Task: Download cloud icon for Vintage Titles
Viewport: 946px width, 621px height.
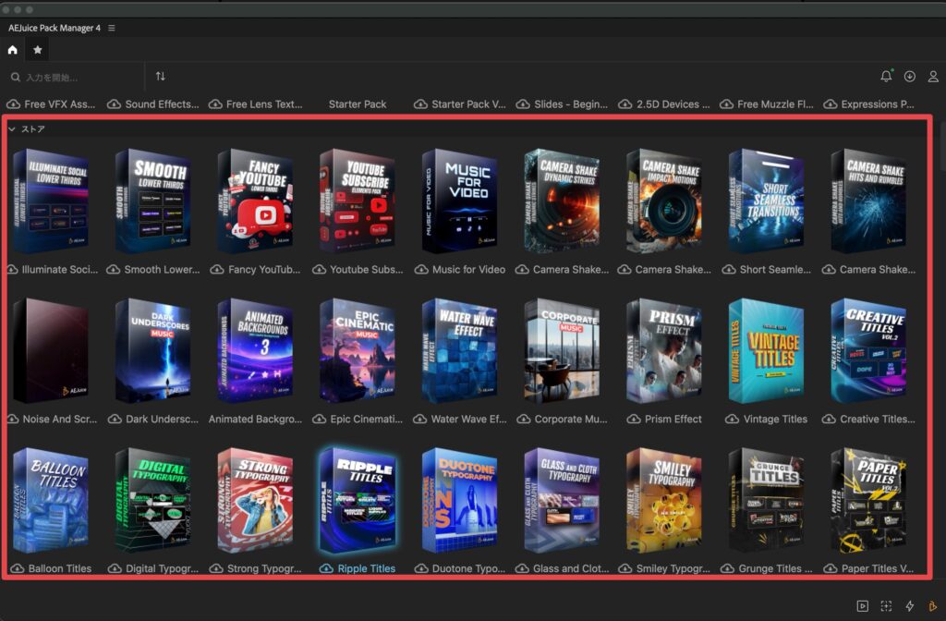Action: [732, 419]
